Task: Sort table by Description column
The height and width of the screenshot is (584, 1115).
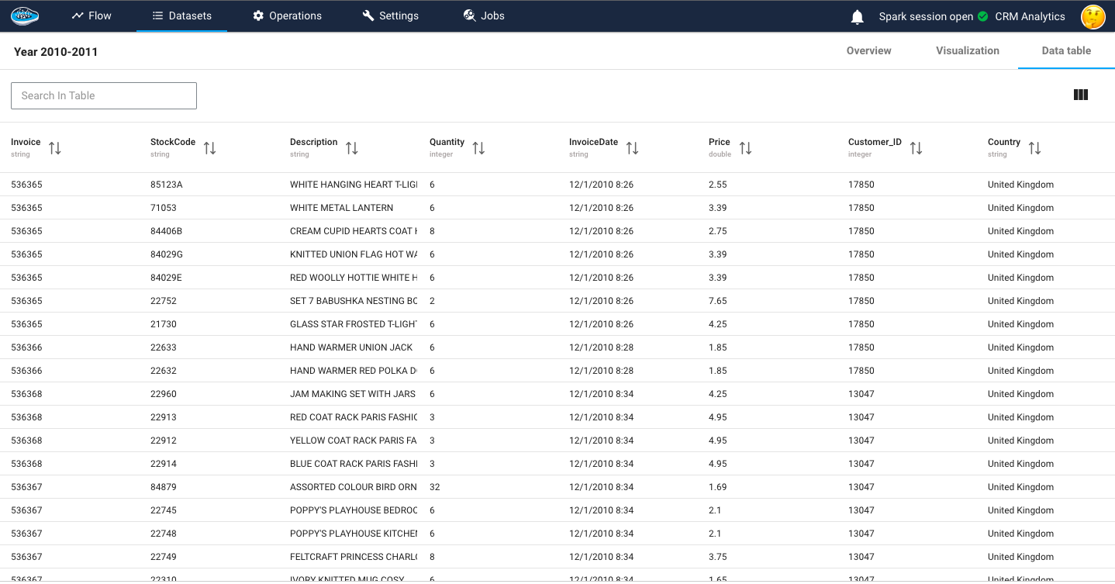Action: [352, 148]
